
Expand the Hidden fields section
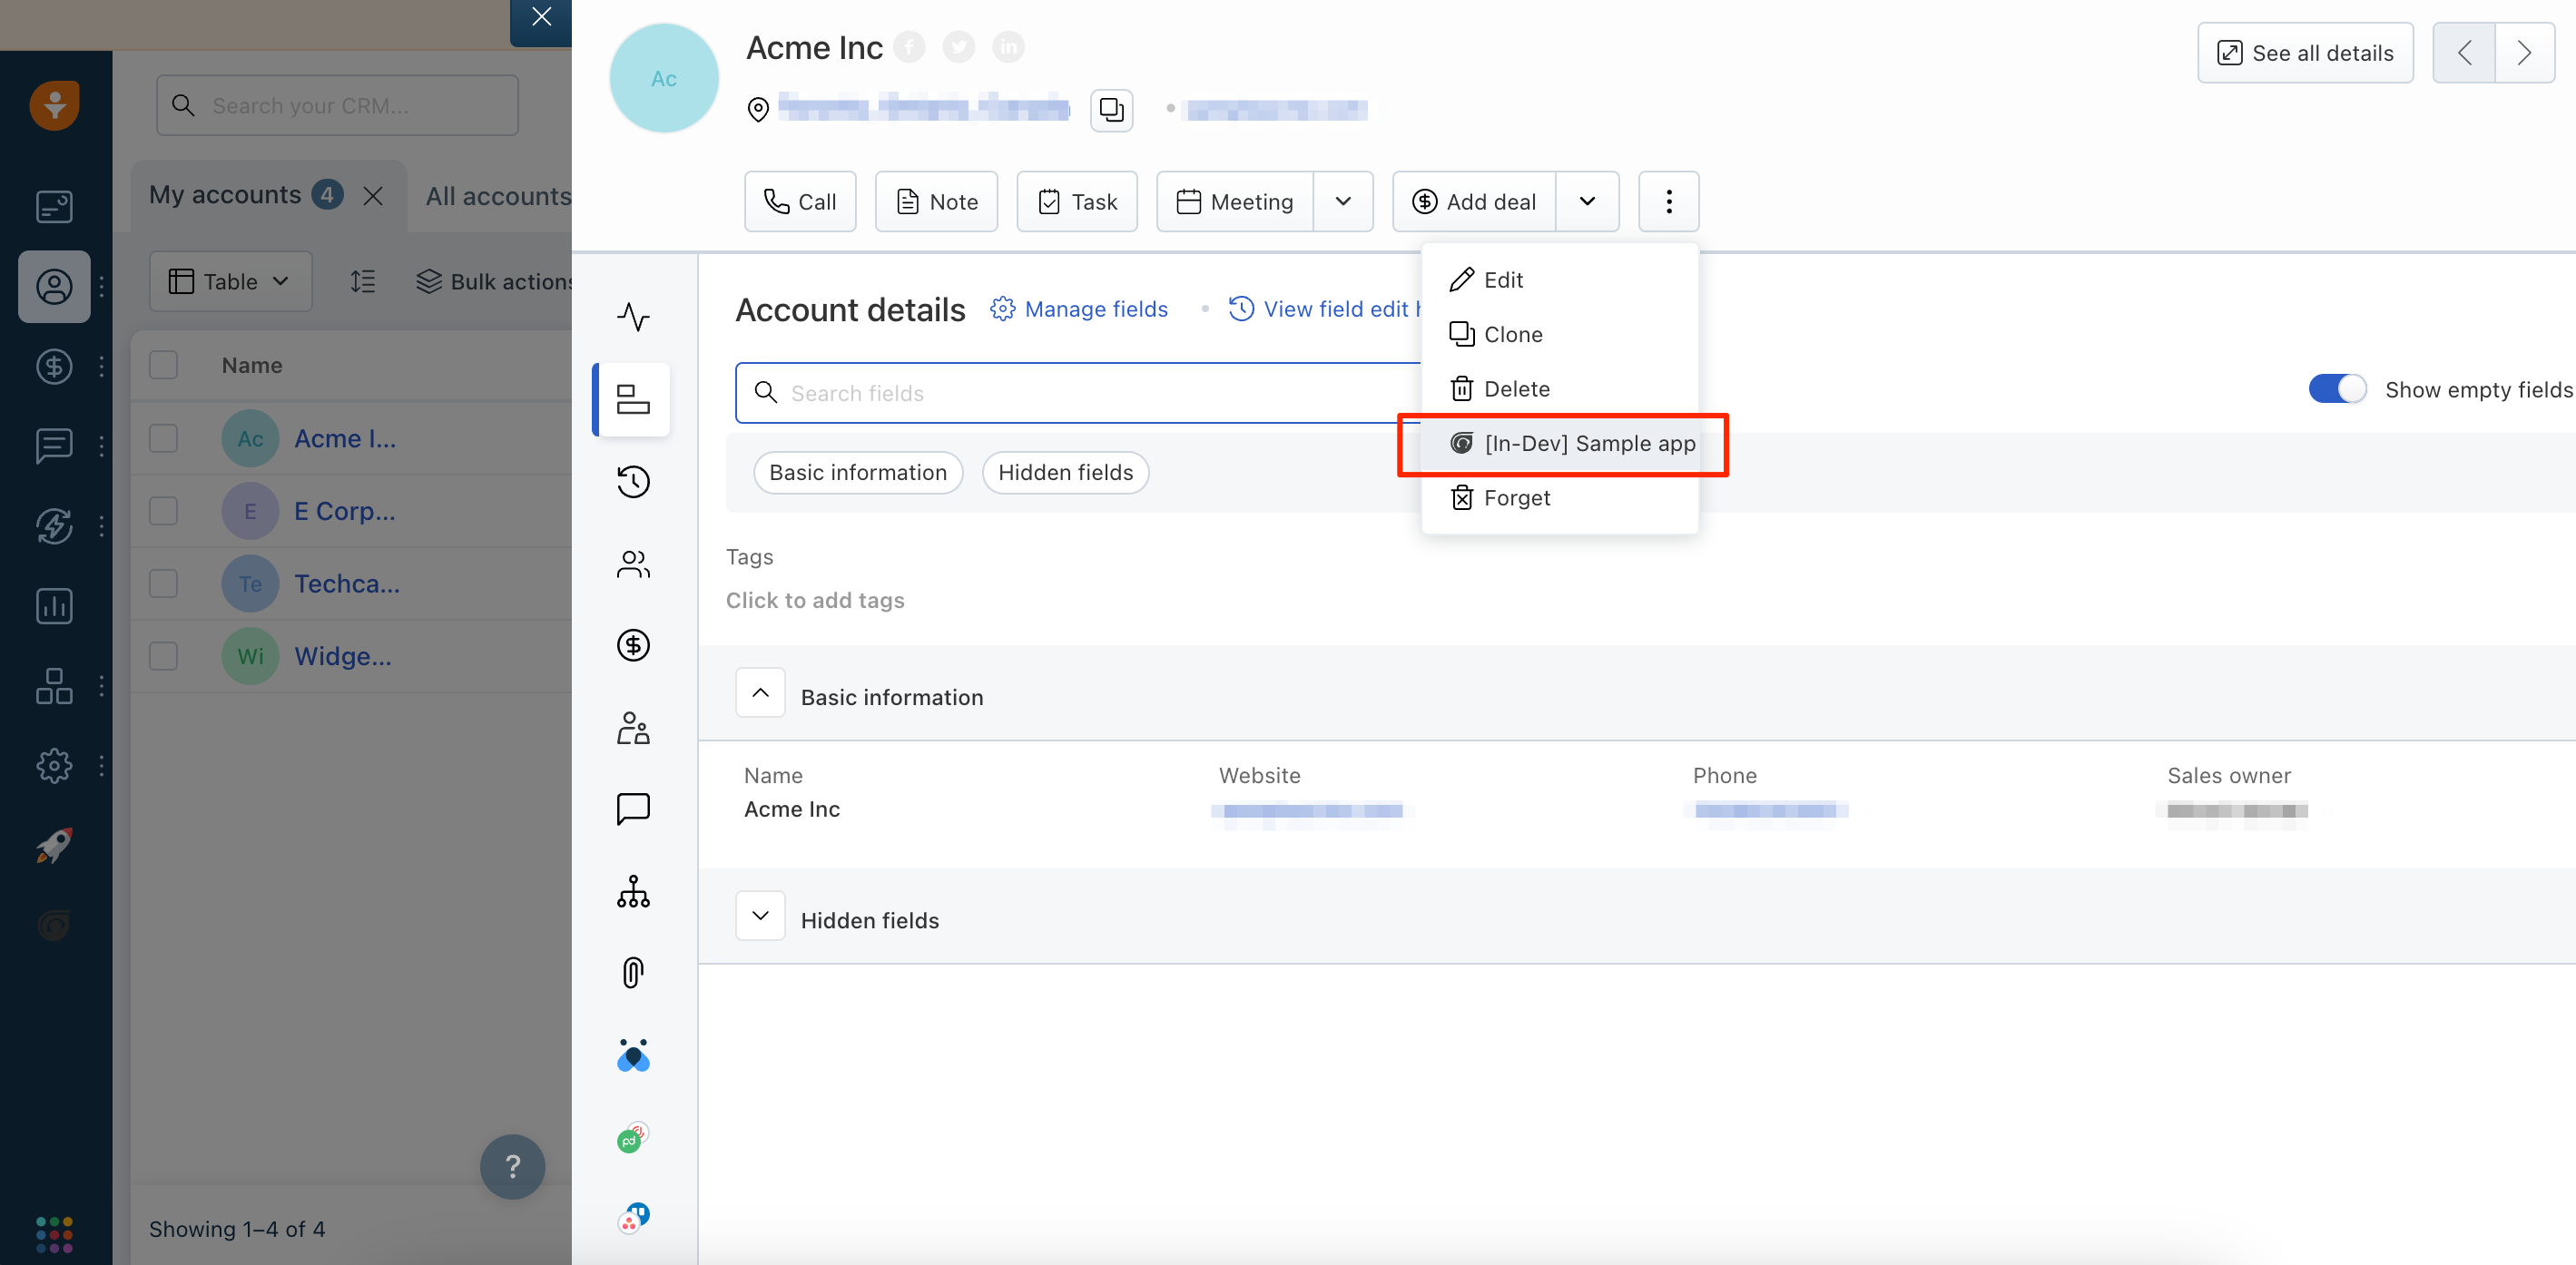[x=759, y=918]
